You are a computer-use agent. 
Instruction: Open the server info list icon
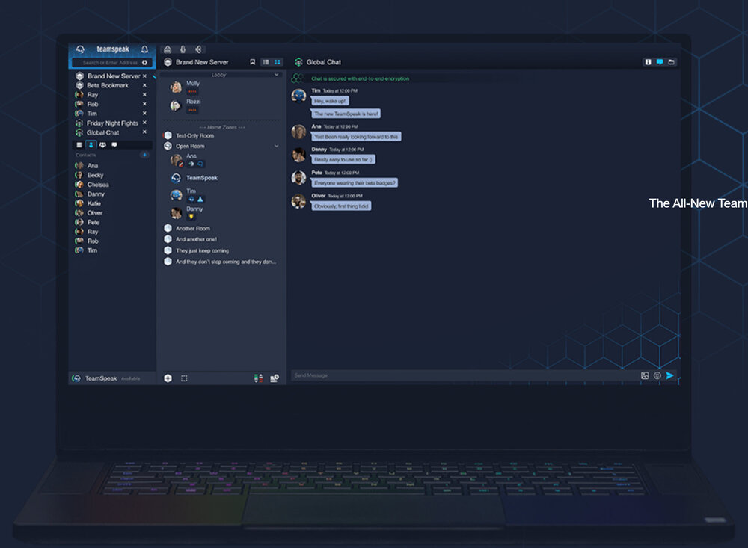pos(275,378)
